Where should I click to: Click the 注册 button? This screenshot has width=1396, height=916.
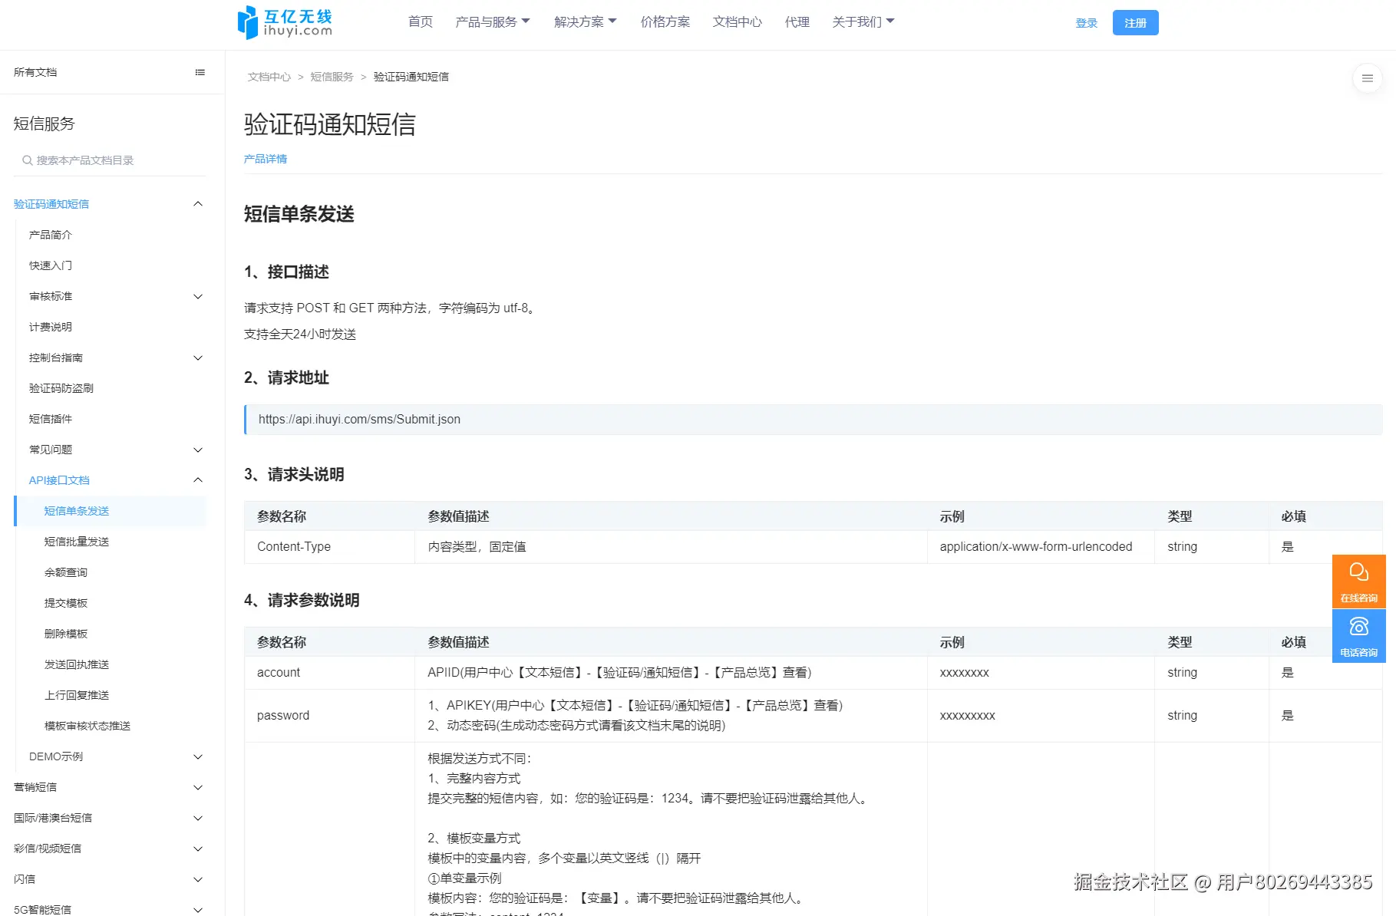coord(1135,23)
